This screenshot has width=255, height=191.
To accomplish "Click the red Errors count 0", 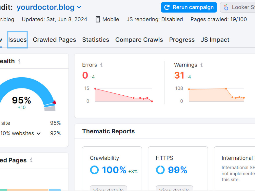I will pos(85,75).
